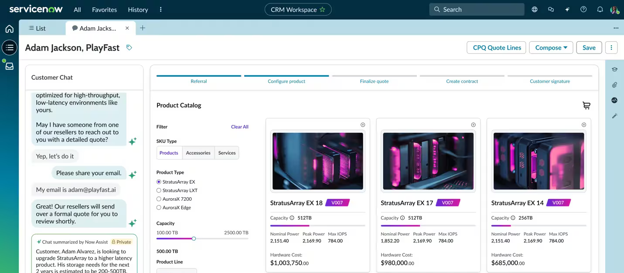Open StratusArray EX 14 product image

click(539, 161)
